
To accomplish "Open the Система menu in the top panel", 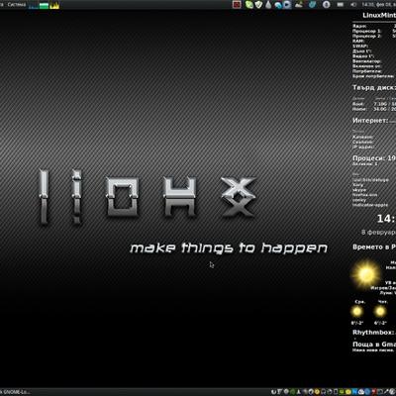I will tap(17, 5).
